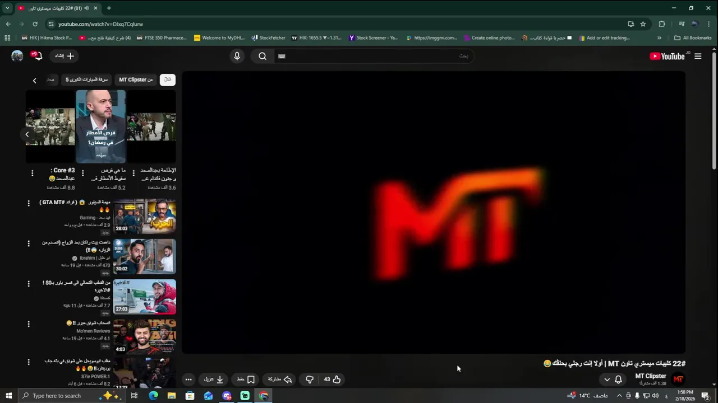Open options for the 'Core #3' Short
The width and height of the screenshot is (718, 403).
tap(32, 174)
